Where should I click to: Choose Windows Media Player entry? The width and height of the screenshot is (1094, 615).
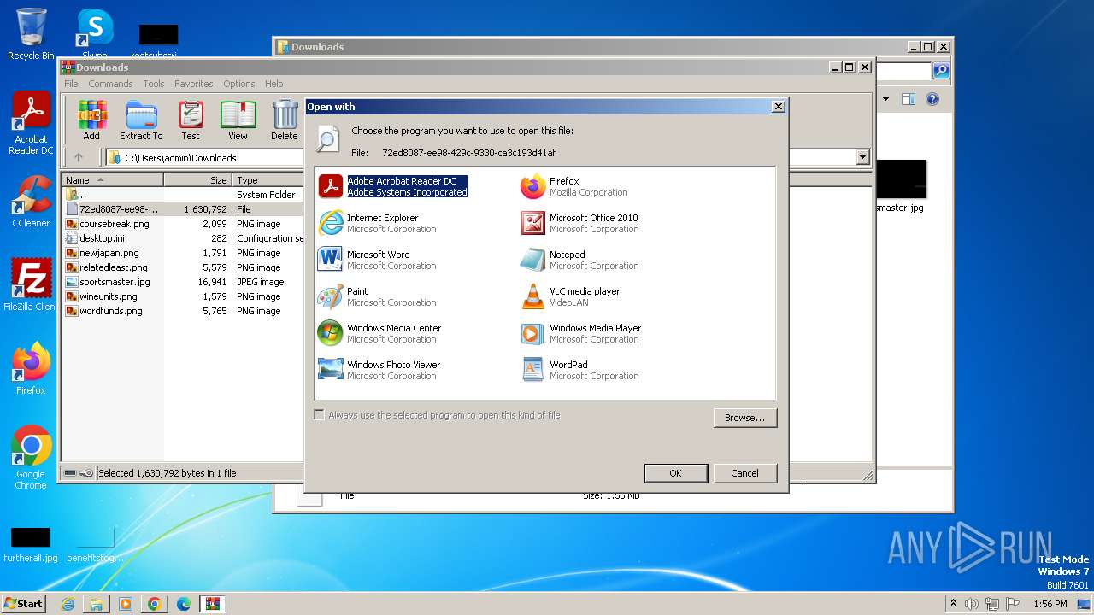(580, 333)
